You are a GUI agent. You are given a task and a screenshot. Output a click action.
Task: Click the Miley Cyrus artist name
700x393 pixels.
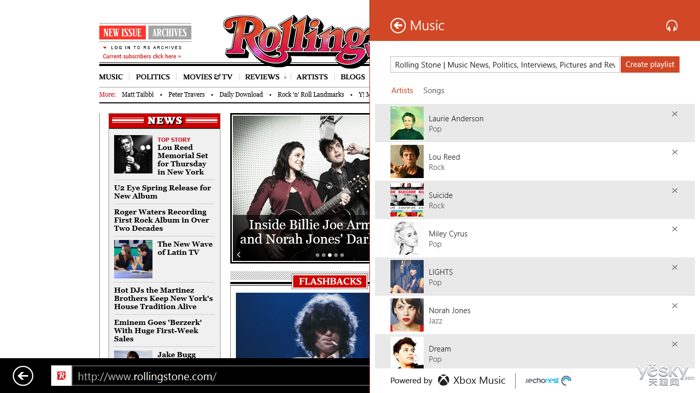pos(448,234)
